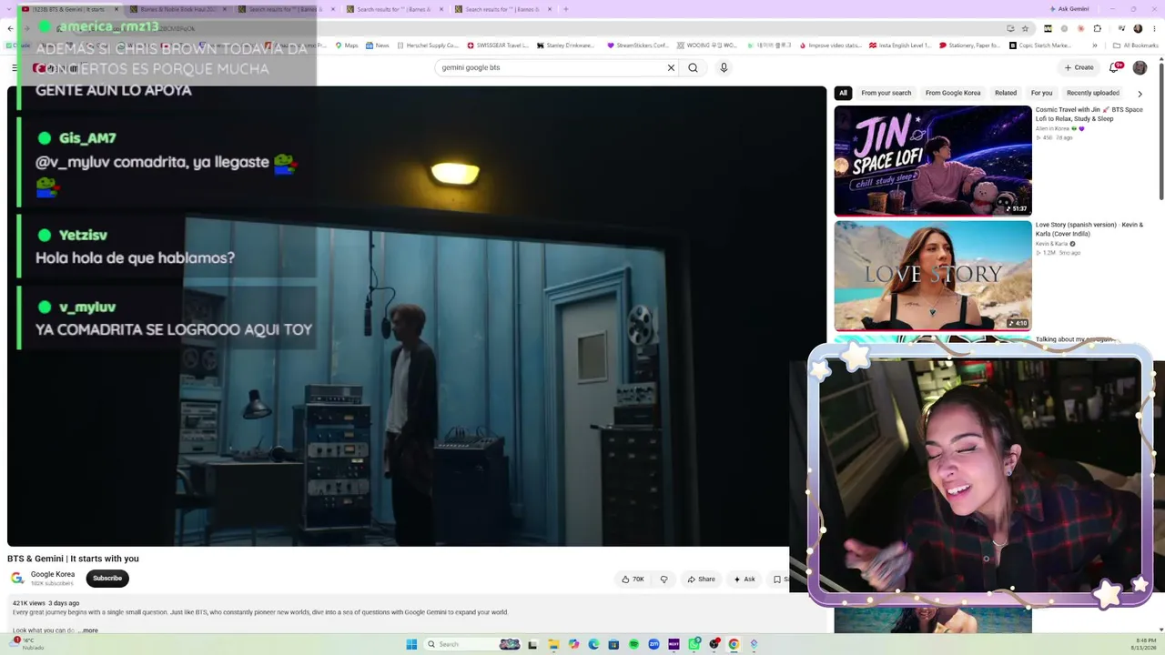
Task: Open the All Bookmarks folder
Action: click(x=1135, y=45)
